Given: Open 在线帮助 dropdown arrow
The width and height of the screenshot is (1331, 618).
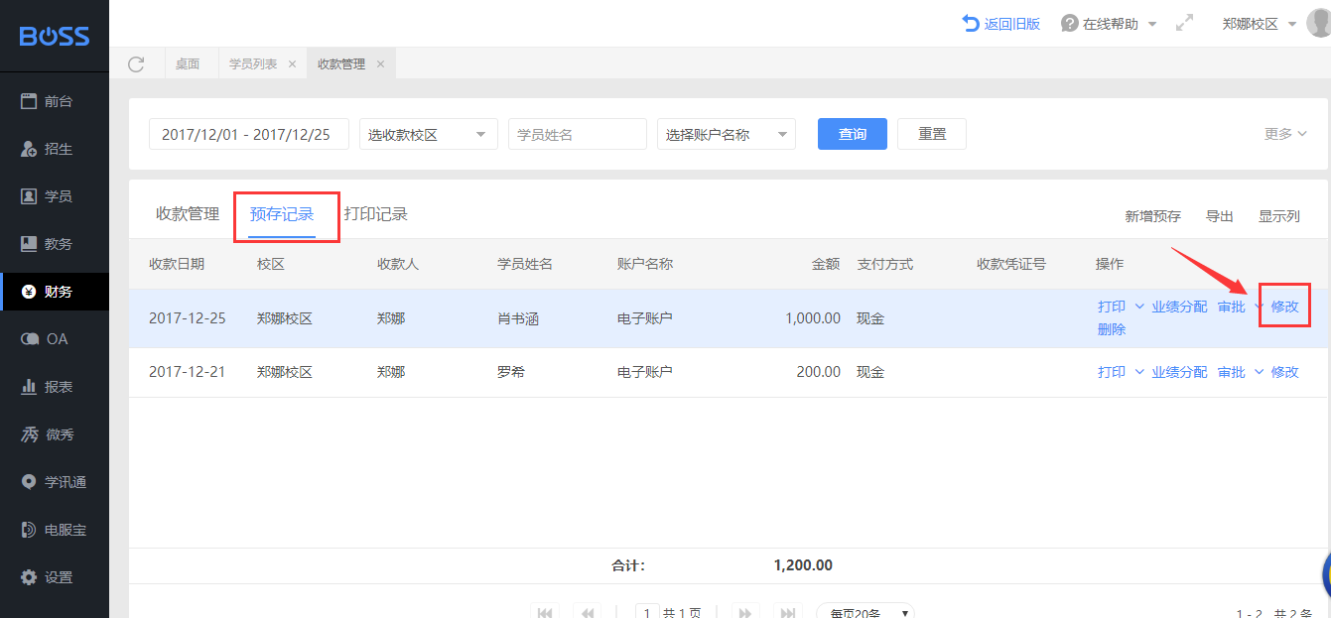Looking at the screenshot, I should coord(1151,24).
